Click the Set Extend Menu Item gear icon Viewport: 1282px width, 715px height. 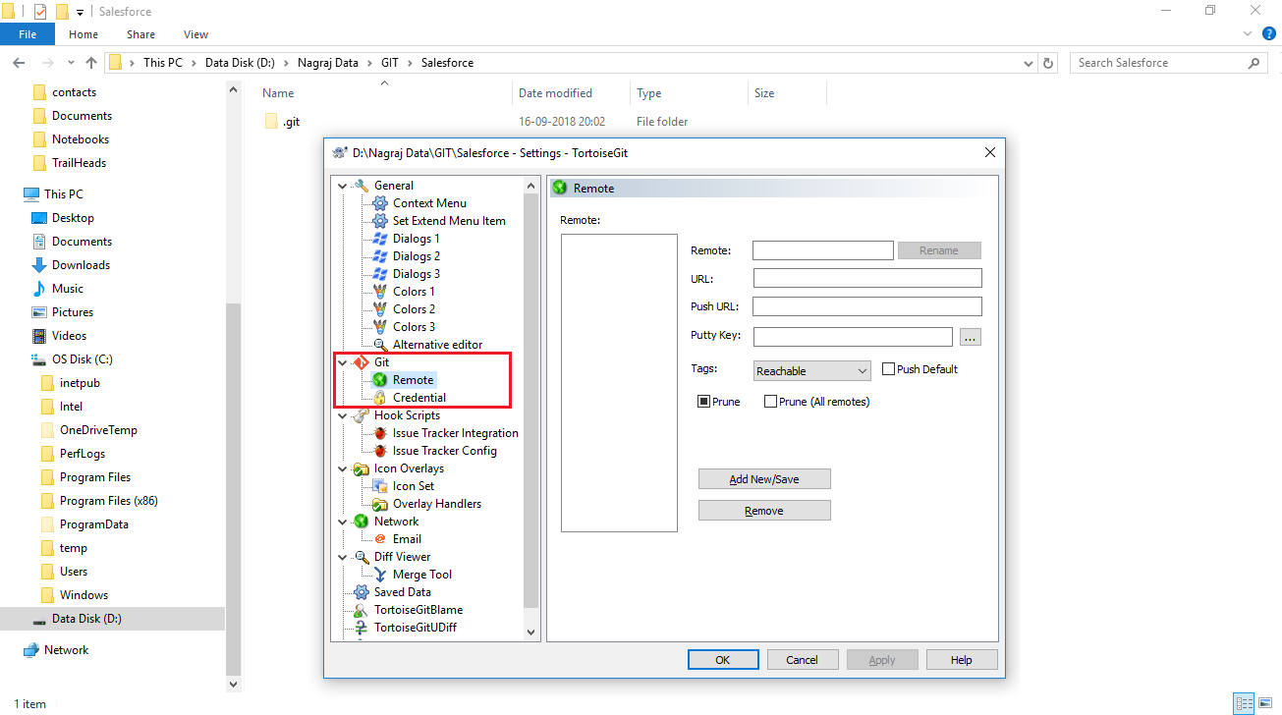pyautogui.click(x=379, y=221)
